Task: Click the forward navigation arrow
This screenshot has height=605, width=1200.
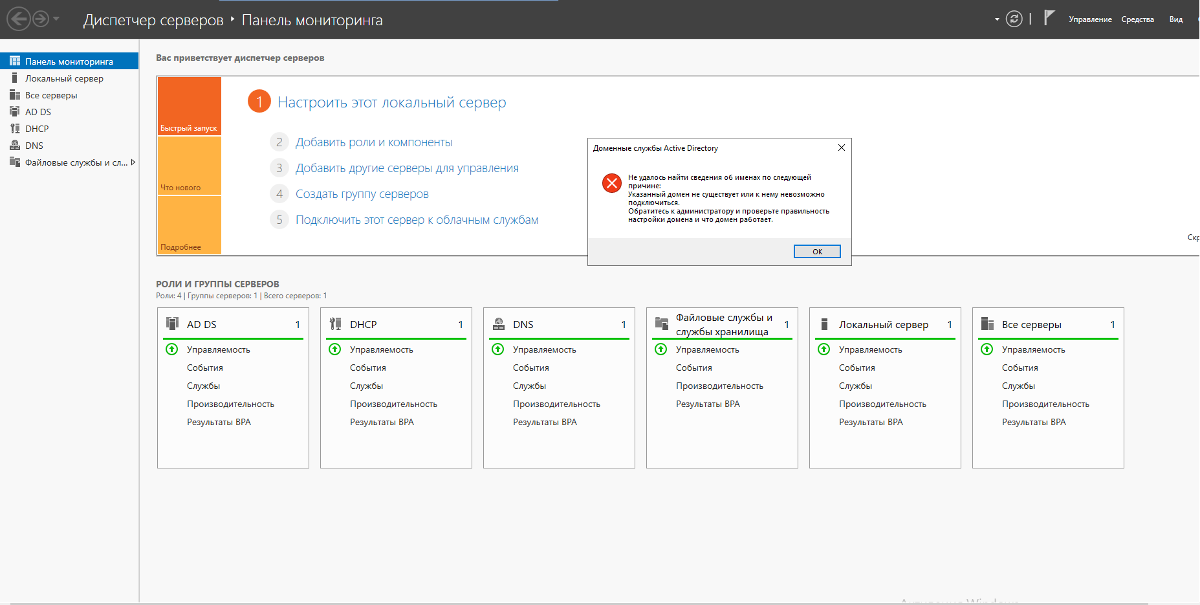Action: coord(41,19)
